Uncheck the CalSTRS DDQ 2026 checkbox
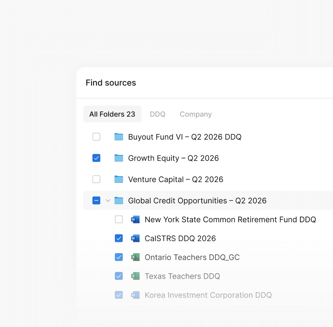 [x=119, y=238]
